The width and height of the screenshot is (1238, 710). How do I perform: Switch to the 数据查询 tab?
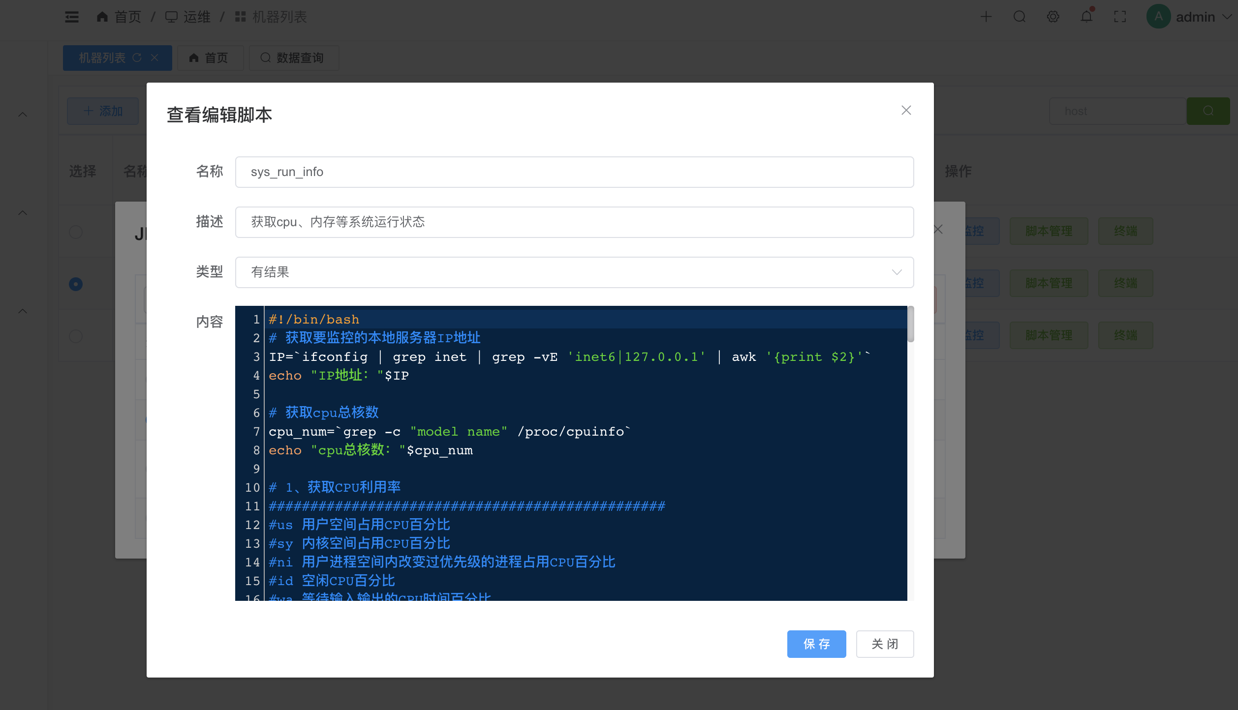pos(294,58)
